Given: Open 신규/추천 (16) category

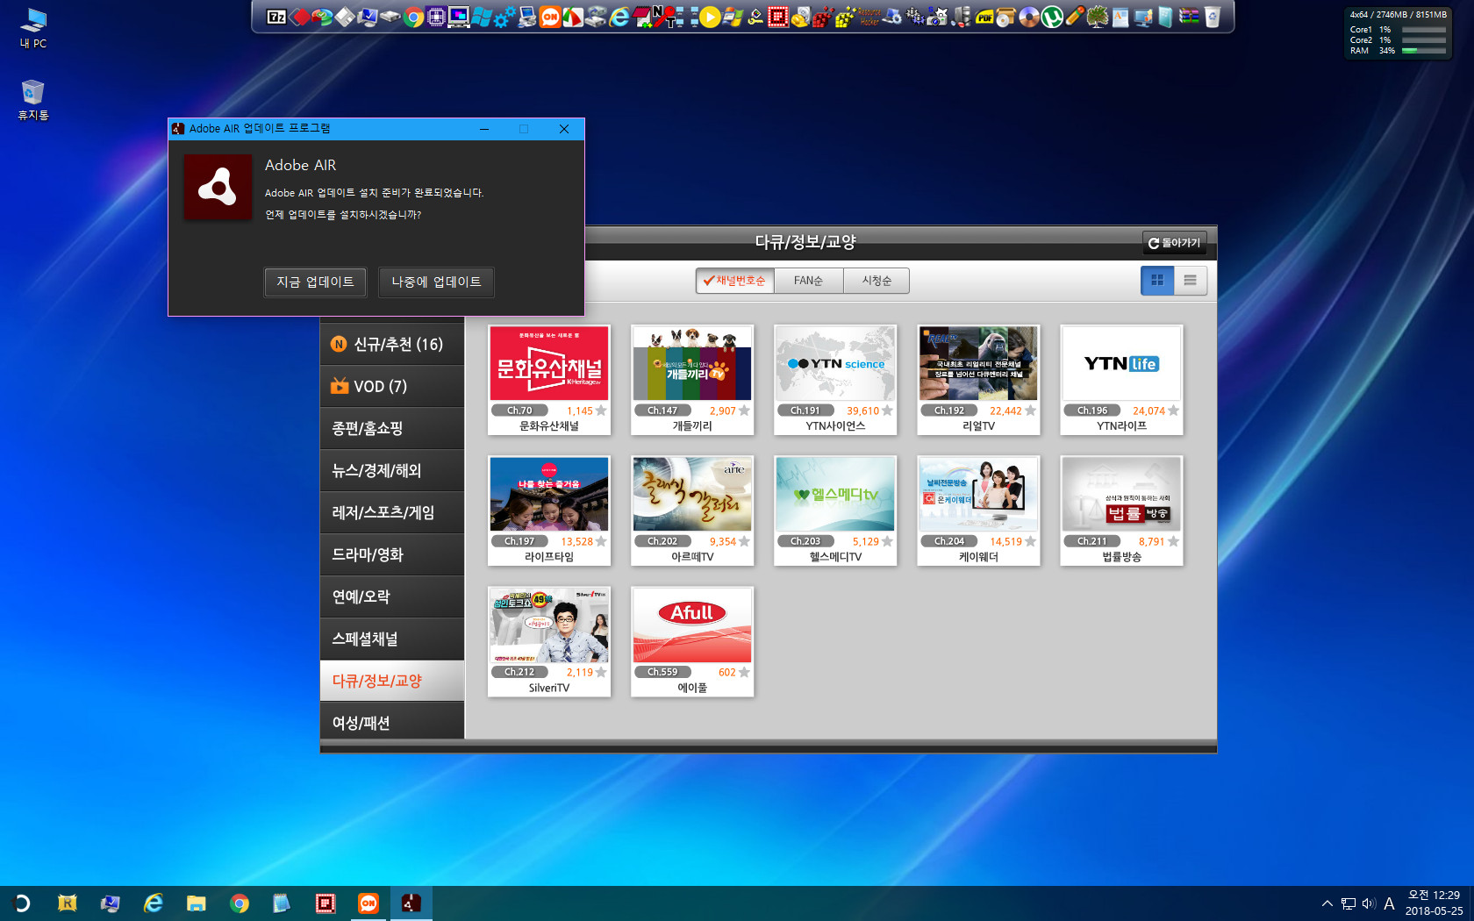Looking at the screenshot, I should click(392, 345).
